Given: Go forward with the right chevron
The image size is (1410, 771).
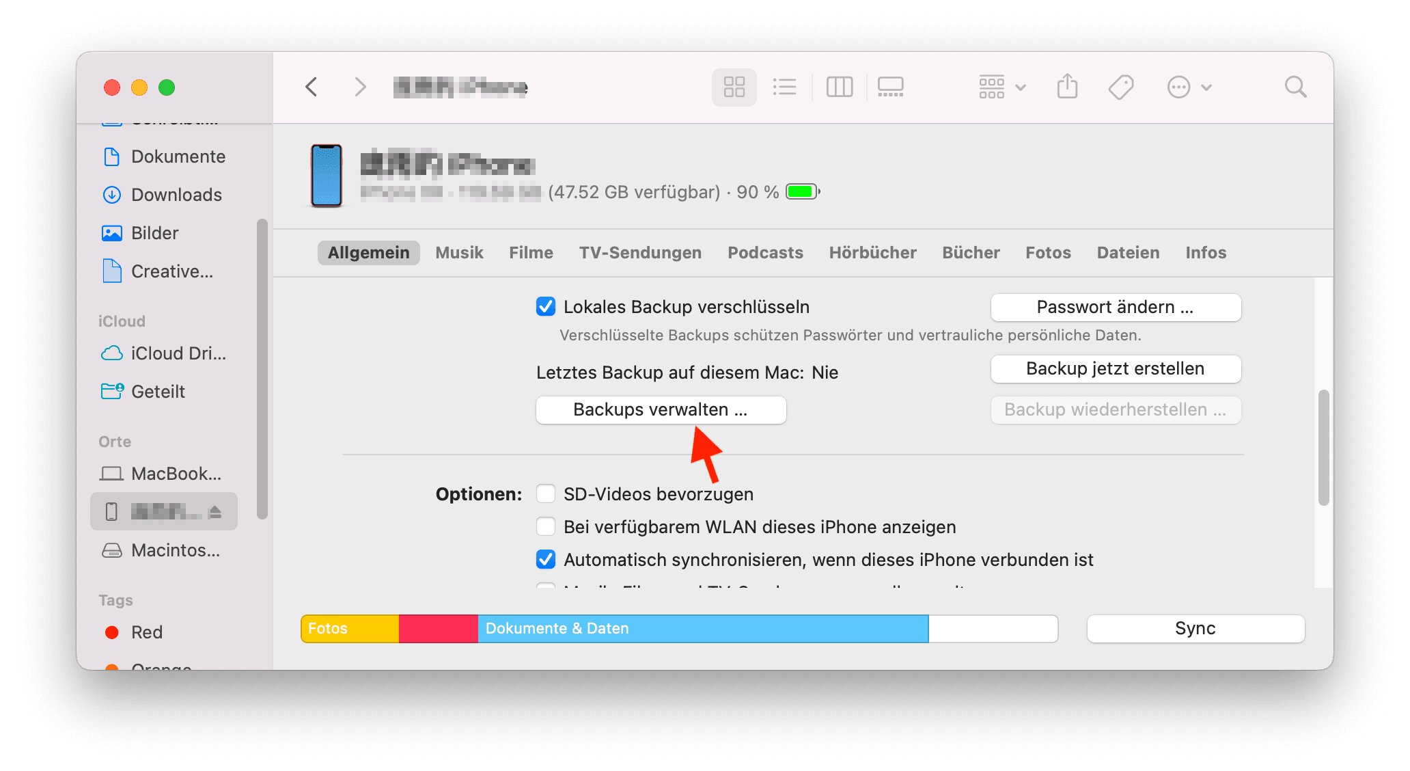Looking at the screenshot, I should 360,87.
